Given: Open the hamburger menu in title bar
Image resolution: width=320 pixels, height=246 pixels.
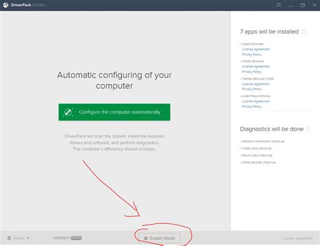Looking at the screenshot, I should (279, 5).
